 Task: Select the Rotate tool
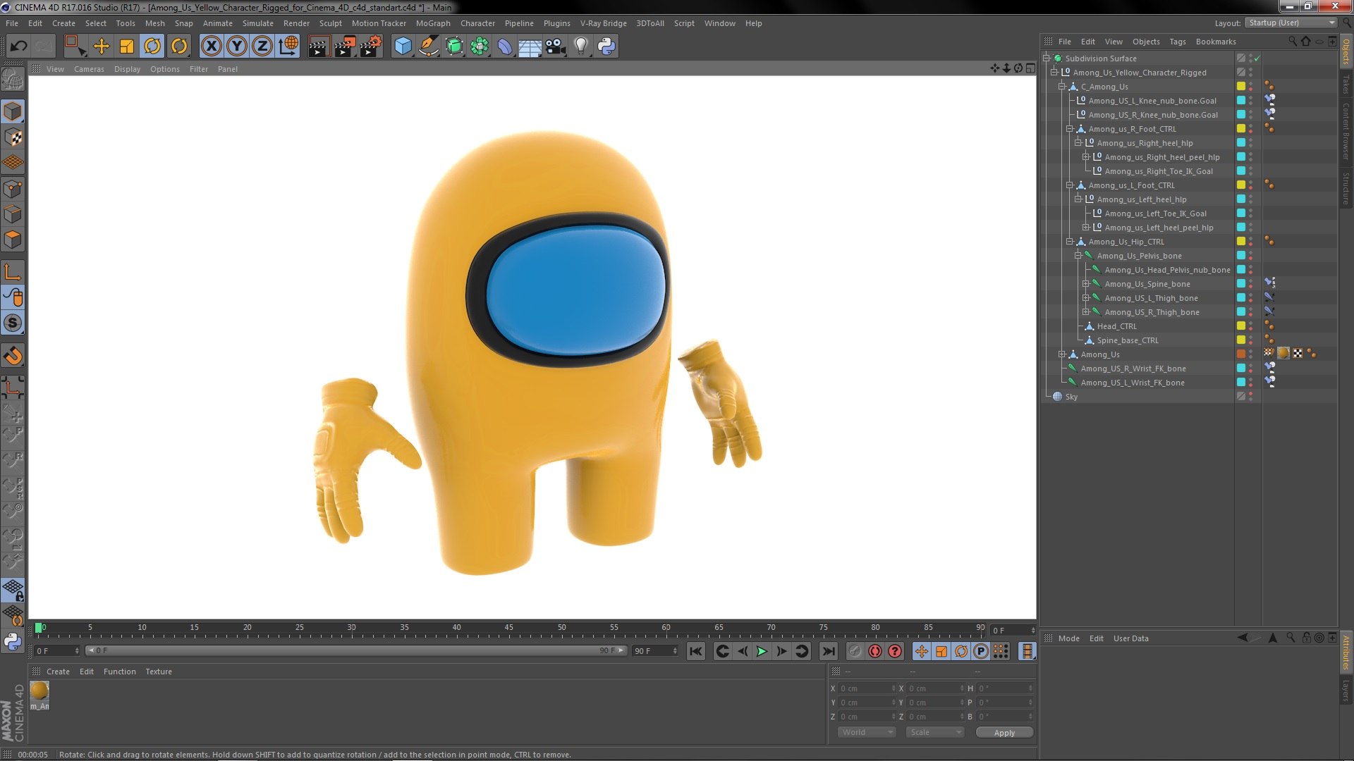[152, 47]
